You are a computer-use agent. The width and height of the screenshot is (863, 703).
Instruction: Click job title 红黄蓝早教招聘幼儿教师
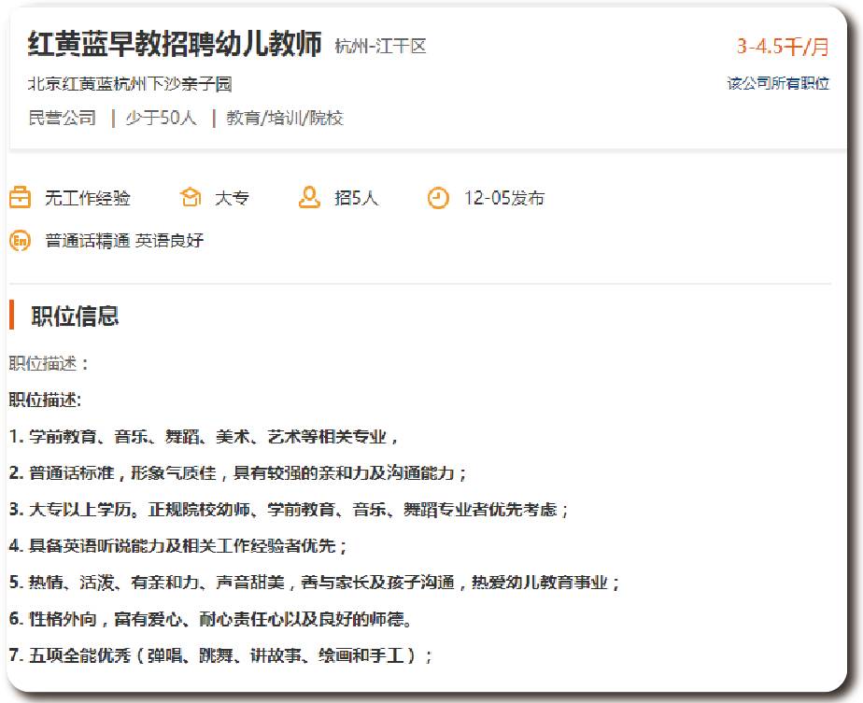[x=175, y=44]
